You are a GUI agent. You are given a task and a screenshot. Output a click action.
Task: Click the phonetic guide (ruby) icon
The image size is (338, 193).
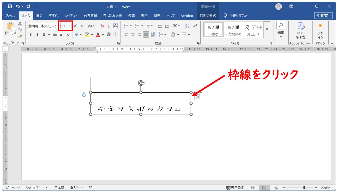(109, 26)
